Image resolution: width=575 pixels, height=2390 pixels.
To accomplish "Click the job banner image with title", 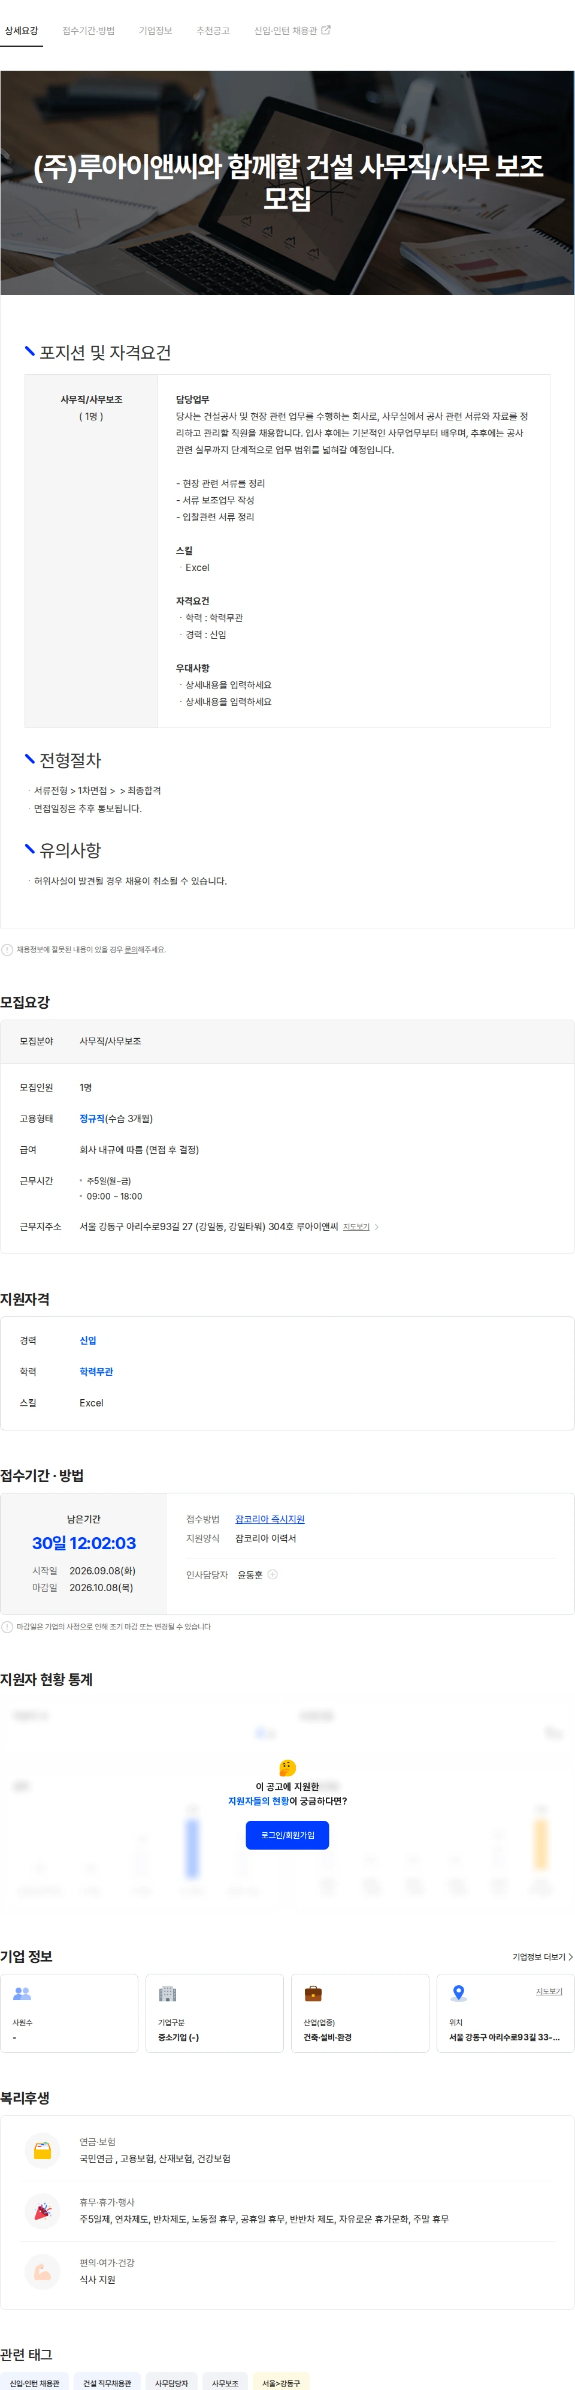I will pyautogui.click(x=287, y=183).
